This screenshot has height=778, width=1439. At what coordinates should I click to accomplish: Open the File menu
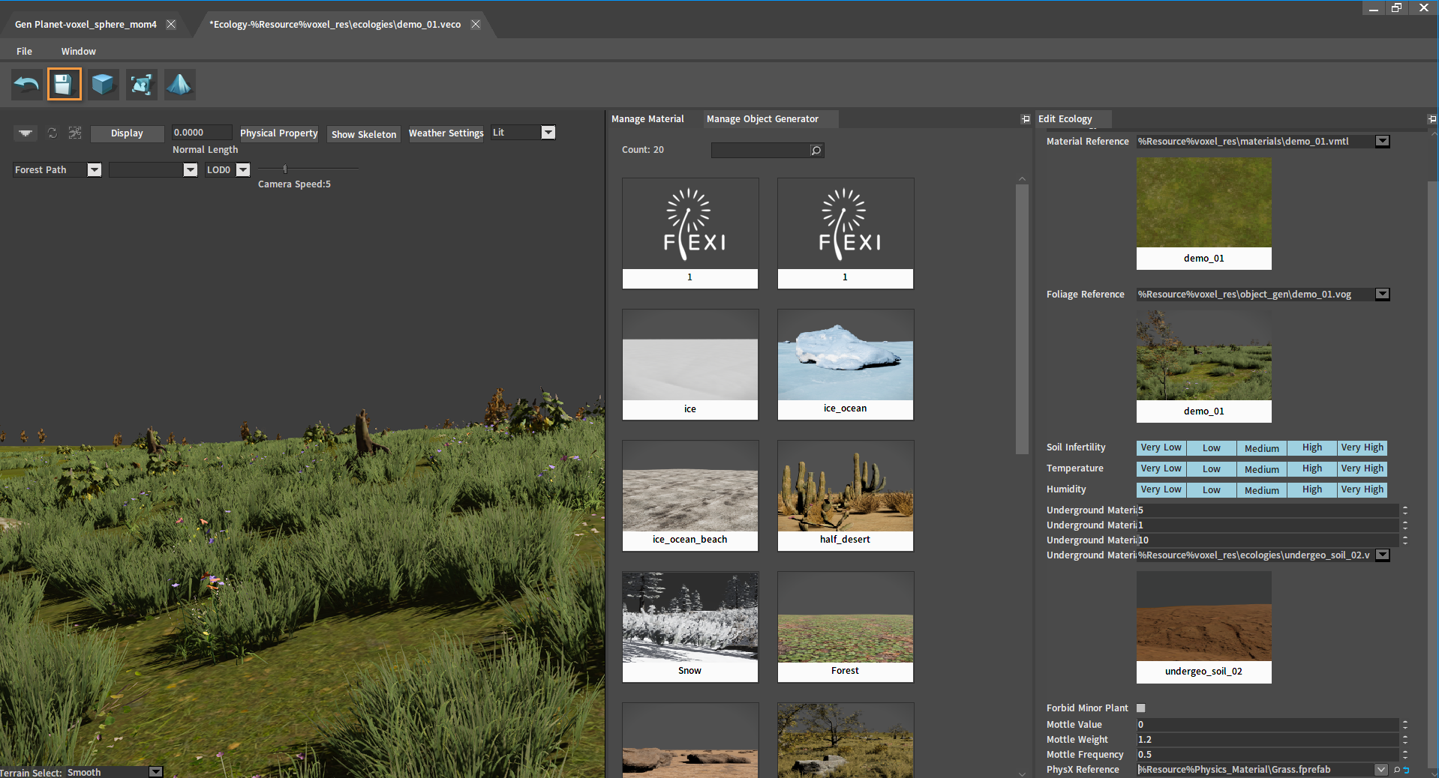(25, 52)
